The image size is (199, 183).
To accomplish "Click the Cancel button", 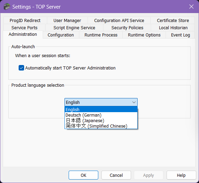I will tap(116, 175).
